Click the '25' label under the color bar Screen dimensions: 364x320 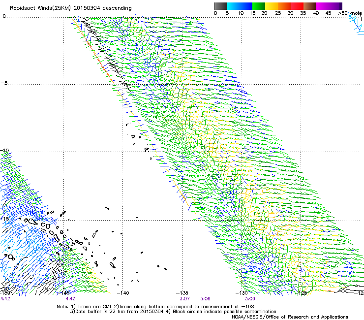(x=278, y=13)
